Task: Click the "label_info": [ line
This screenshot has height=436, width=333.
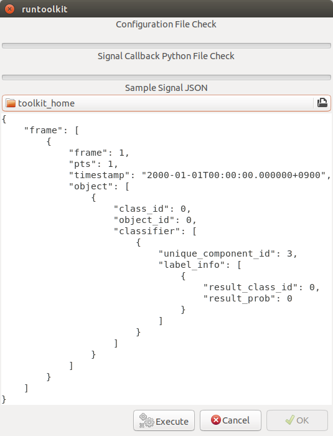Action: coord(200,265)
